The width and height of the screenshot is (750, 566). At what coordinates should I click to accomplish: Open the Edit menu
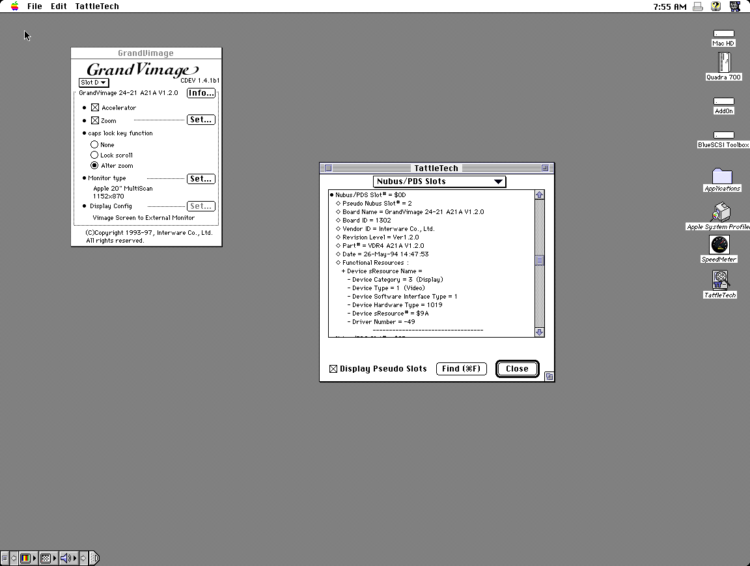[59, 7]
